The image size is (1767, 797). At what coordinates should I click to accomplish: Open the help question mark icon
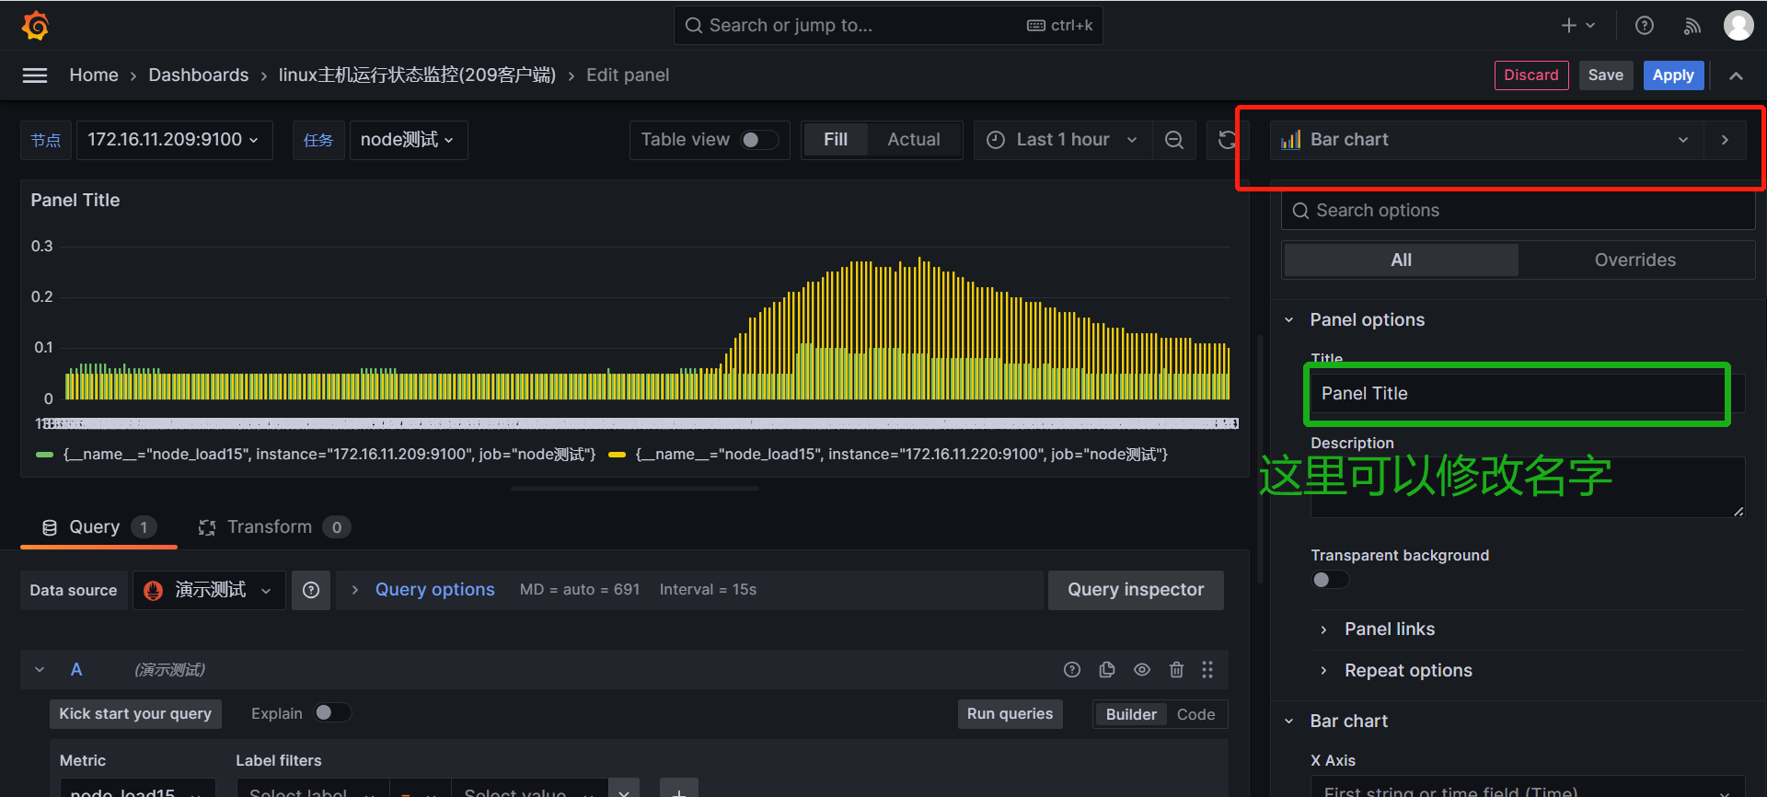coord(1644,26)
